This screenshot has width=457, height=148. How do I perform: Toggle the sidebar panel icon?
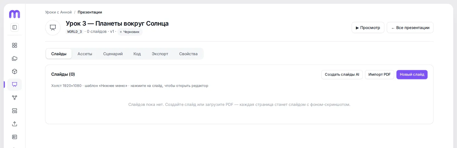click(15, 27)
